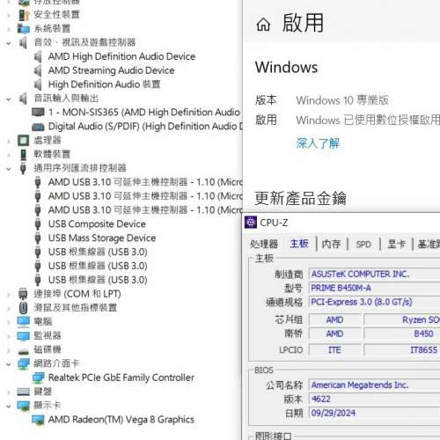440x440 pixels.
Task: Click the USB Composite Device icon
Action: click(x=38, y=224)
